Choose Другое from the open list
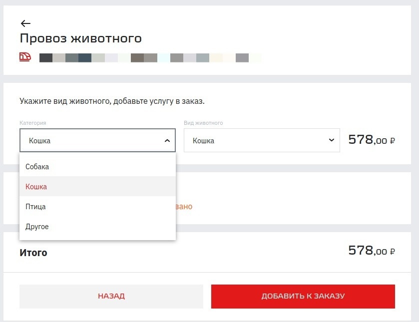419x322 pixels. (37, 227)
